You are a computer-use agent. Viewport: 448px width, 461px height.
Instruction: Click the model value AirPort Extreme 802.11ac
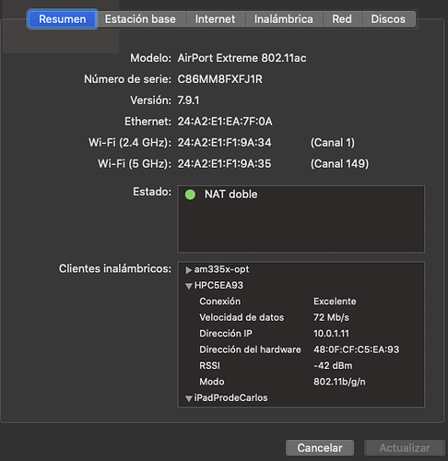(x=242, y=58)
